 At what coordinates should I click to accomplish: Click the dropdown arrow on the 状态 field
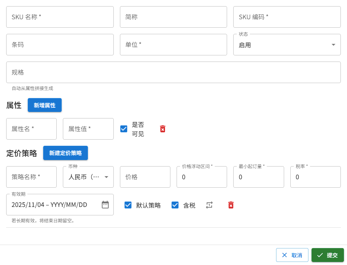click(333, 45)
